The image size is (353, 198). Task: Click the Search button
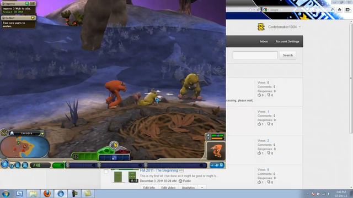click(x=288, y=55)
